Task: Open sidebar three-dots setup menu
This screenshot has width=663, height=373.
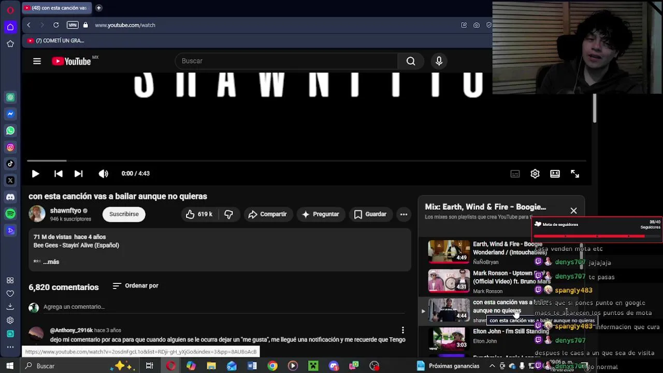Action: coord(10,347)
